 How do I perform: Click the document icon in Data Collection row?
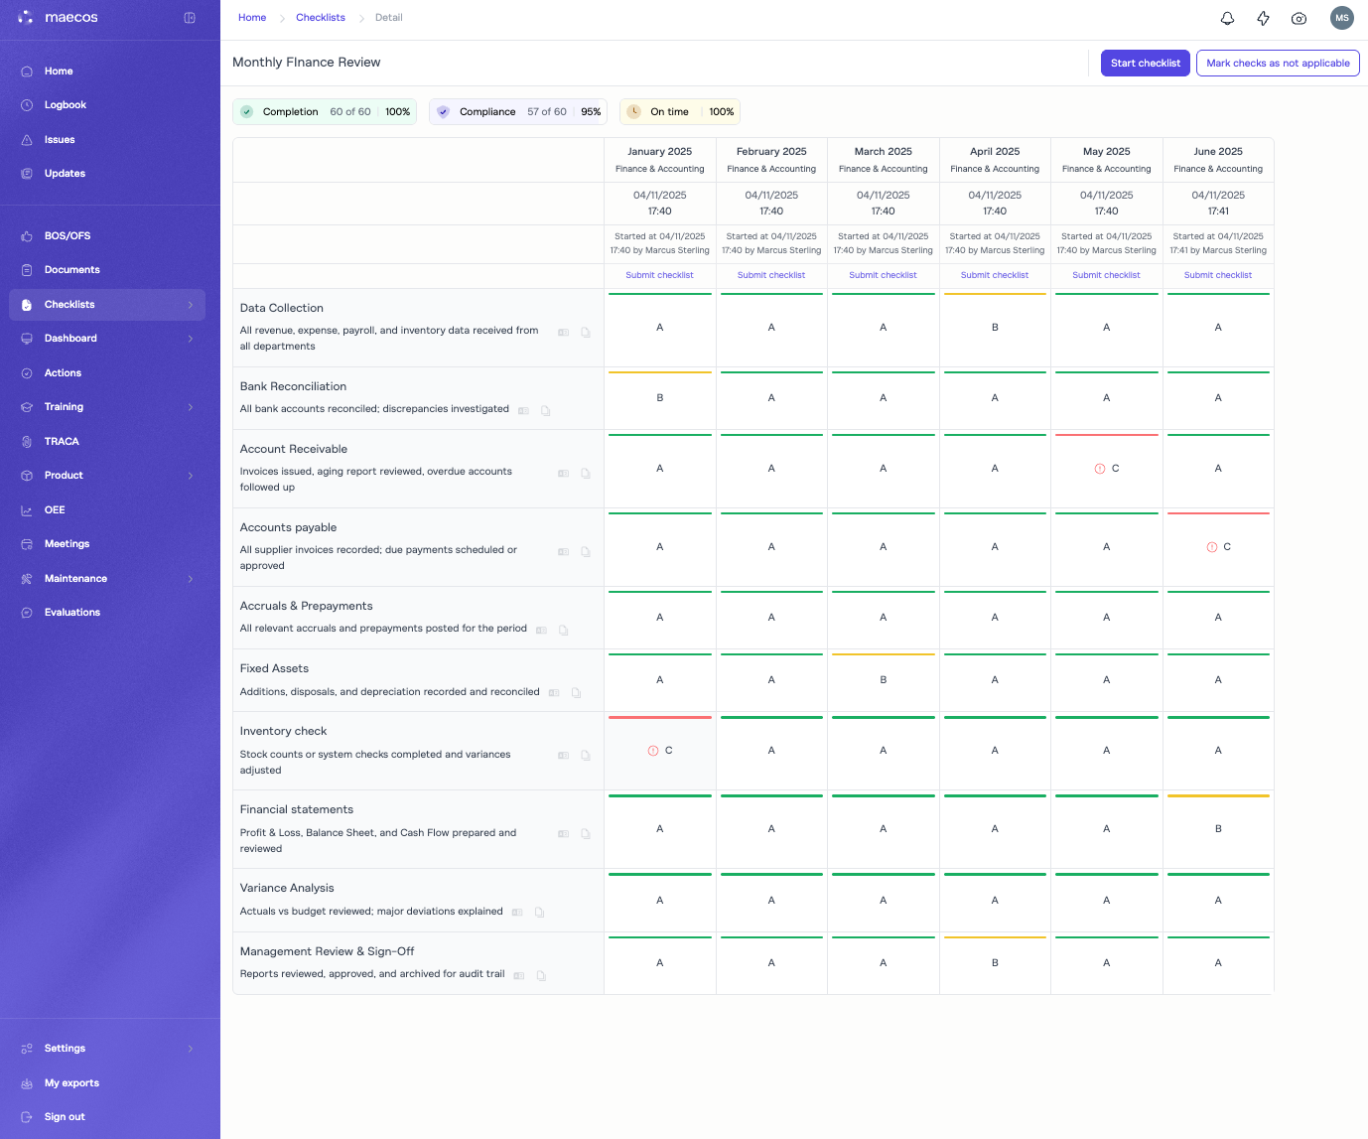coord(586,333)
